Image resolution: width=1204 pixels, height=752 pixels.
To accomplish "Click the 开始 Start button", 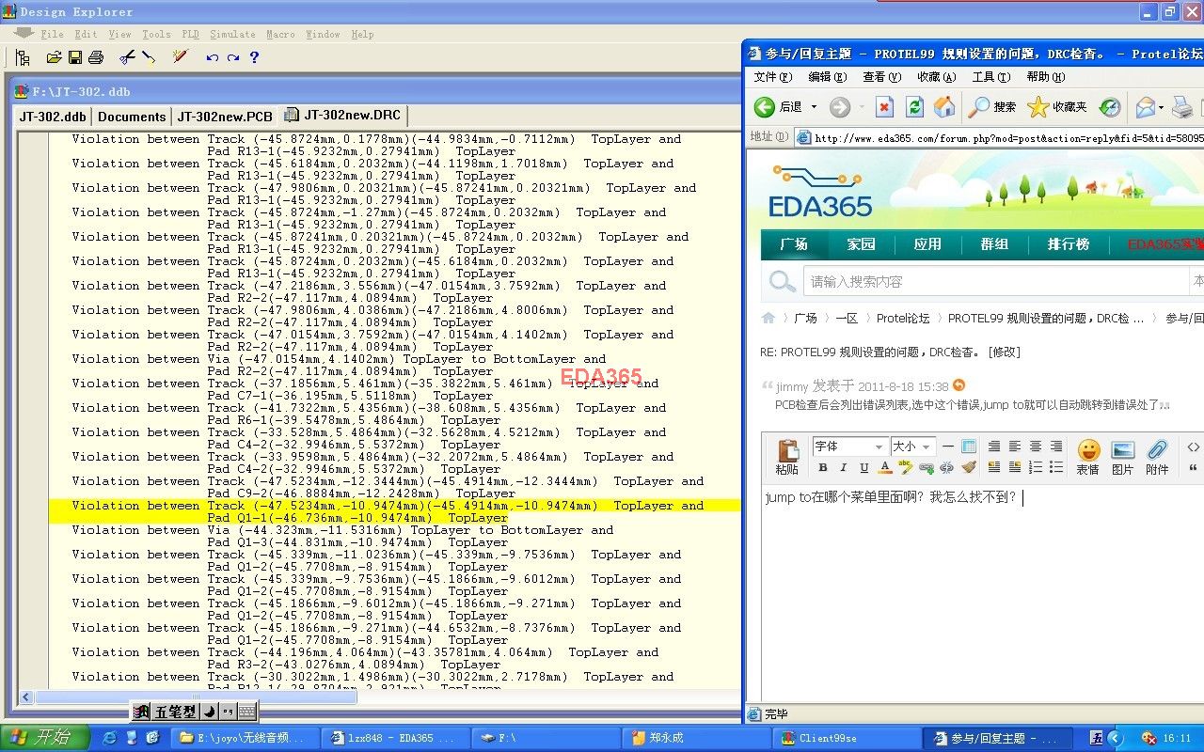I will click(45, 738).
